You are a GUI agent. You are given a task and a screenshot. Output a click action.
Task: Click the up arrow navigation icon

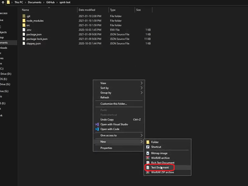pos(3,2)
